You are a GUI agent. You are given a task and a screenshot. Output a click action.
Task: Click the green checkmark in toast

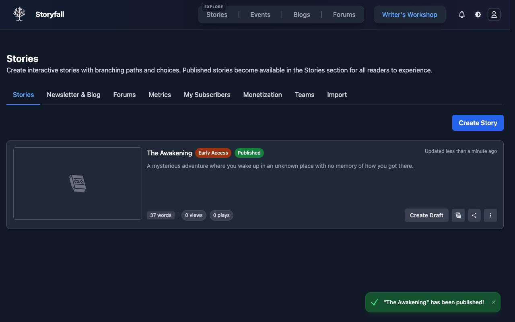[x=375, y=302]
